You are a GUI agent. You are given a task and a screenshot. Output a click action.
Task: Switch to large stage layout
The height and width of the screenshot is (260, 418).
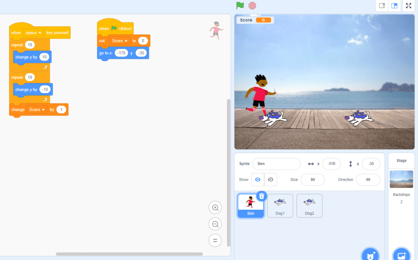394,6
